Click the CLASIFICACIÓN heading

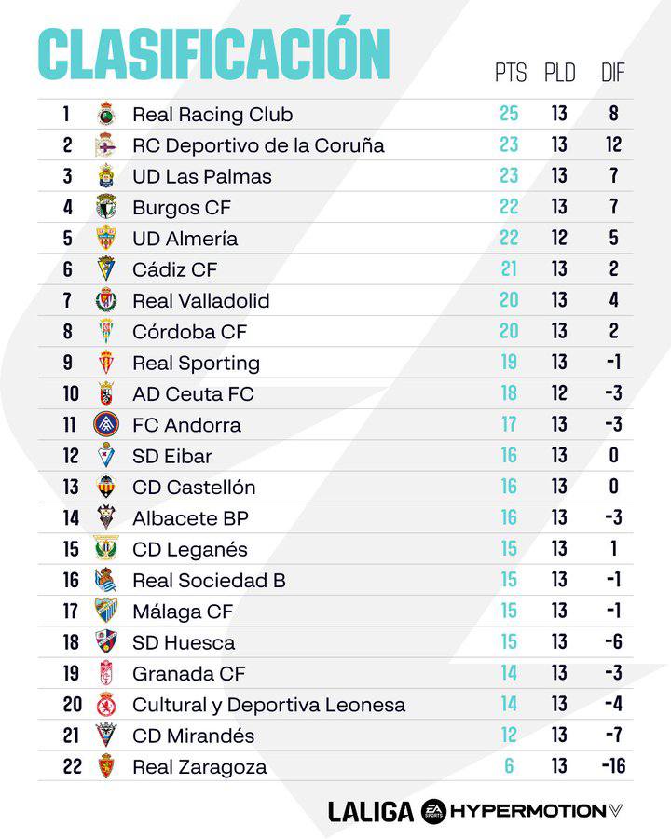(x=214, y=51)
